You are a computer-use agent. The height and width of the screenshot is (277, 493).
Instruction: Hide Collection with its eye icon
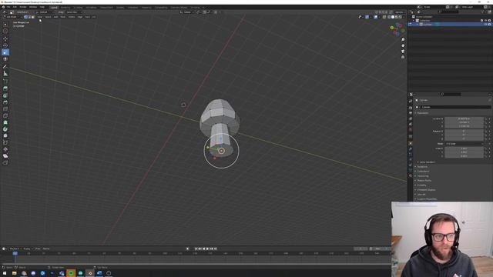(485, 21)
